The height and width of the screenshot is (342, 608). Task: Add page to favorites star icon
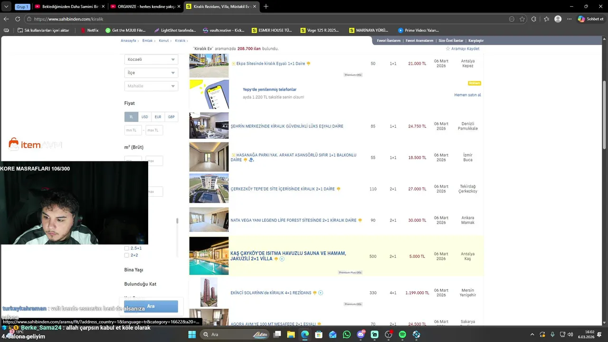point(522,19)
